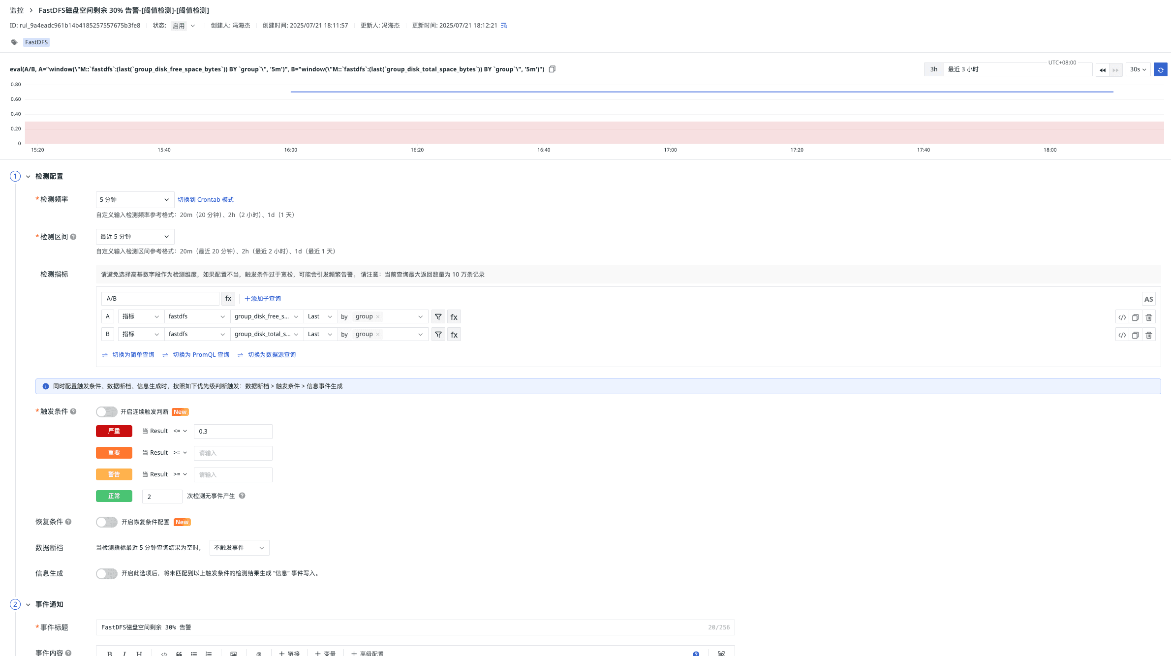Open the fx function for query B
Image resolution: width=1171 pixels, height=656 pixels.
point(454,335)
